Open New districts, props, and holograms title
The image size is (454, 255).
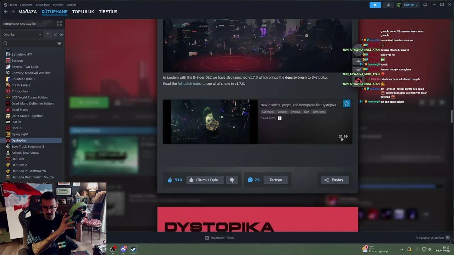298,105
